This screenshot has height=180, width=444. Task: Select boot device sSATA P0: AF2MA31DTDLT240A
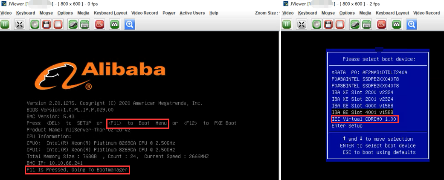pyautogui.click(x=369, y=73)
